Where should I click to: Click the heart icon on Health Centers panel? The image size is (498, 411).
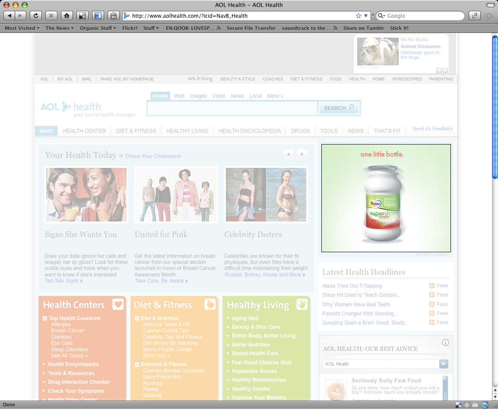pos(118,305)
